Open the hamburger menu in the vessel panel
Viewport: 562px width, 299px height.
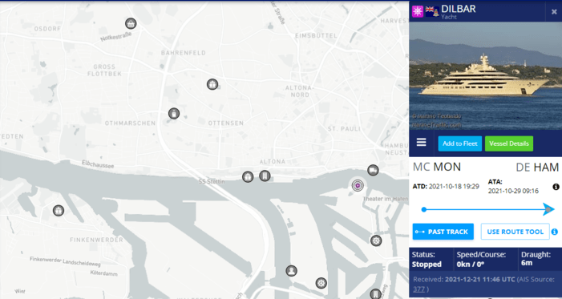coord(421,143)
